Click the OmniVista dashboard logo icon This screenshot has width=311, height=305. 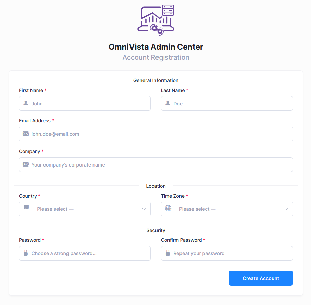(156, 20)
